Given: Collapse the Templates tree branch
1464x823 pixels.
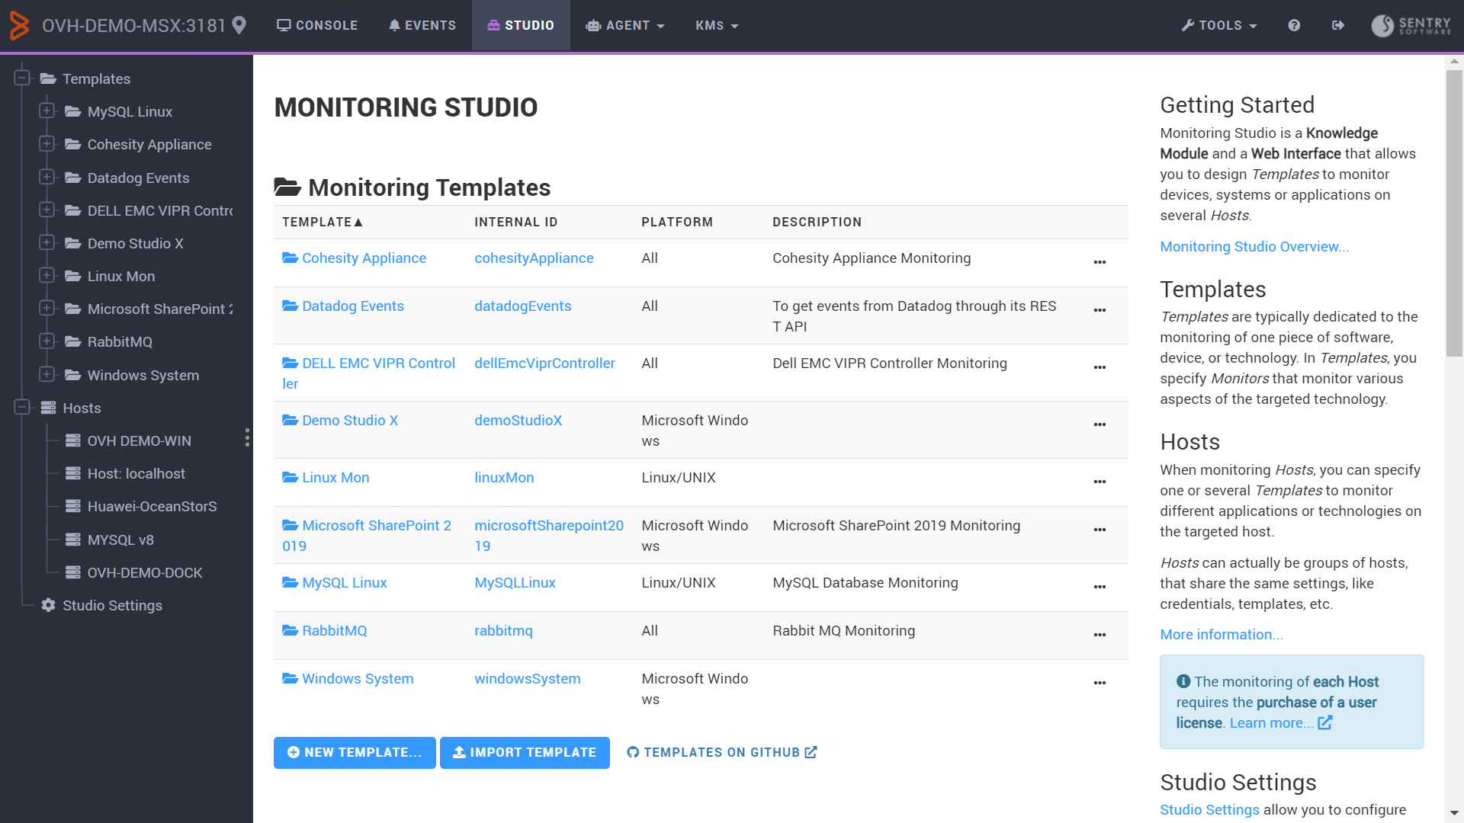Looking at the screenshot, I should (x=21, y=78).
